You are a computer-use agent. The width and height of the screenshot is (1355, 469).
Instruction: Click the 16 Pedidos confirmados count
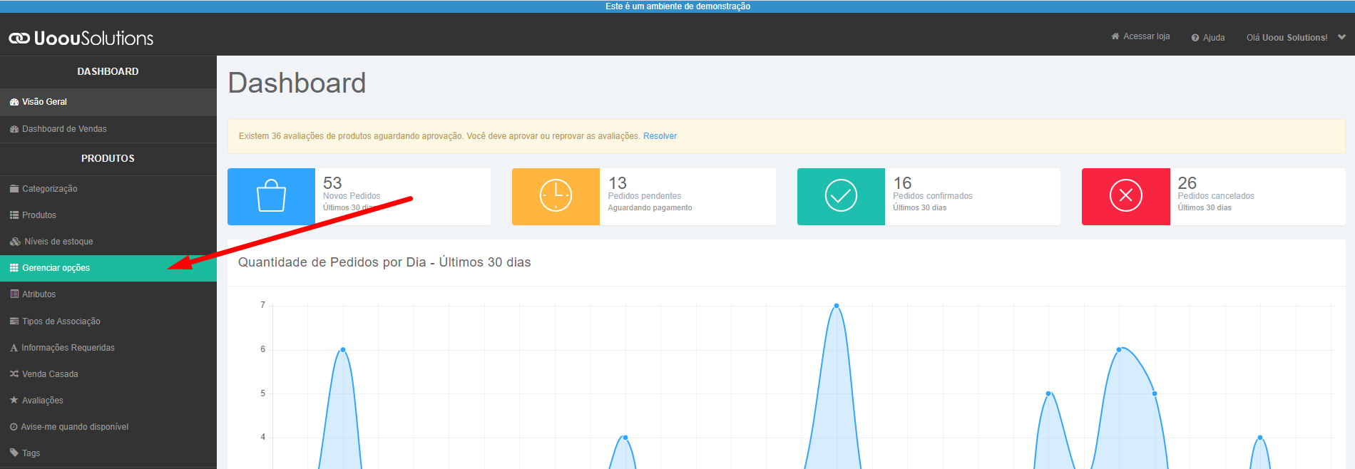pyautogui.click(x=903, y=183)
